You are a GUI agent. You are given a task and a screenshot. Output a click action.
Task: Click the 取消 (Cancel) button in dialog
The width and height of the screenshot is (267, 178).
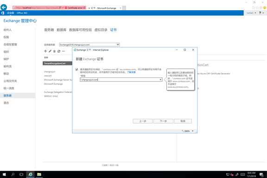click(183, 121)
